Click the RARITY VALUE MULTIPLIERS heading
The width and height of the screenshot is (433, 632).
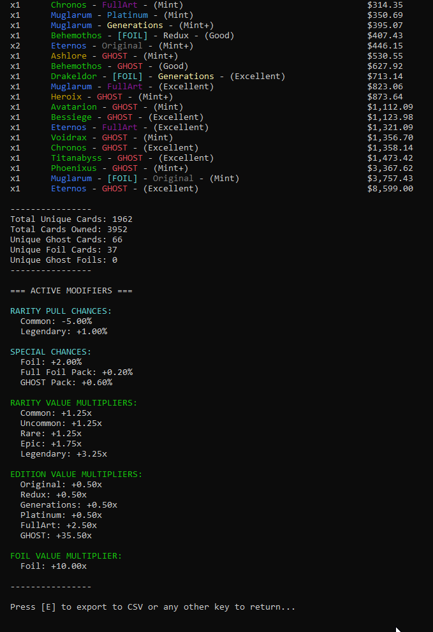click(x=74, y=403)
